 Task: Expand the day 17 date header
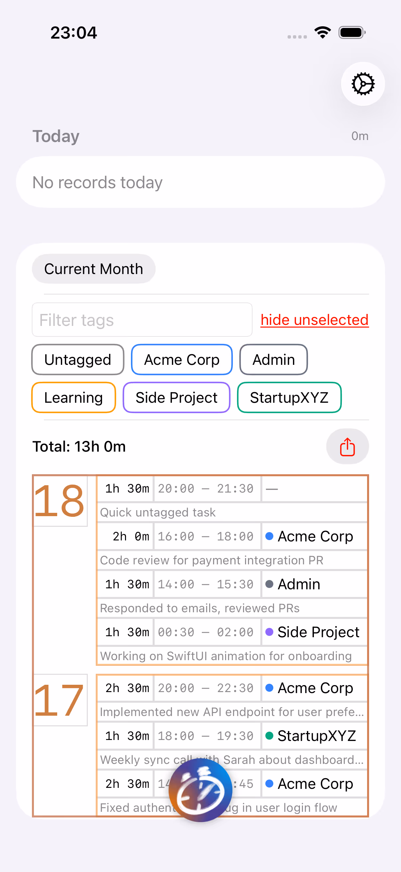point(60,700)
